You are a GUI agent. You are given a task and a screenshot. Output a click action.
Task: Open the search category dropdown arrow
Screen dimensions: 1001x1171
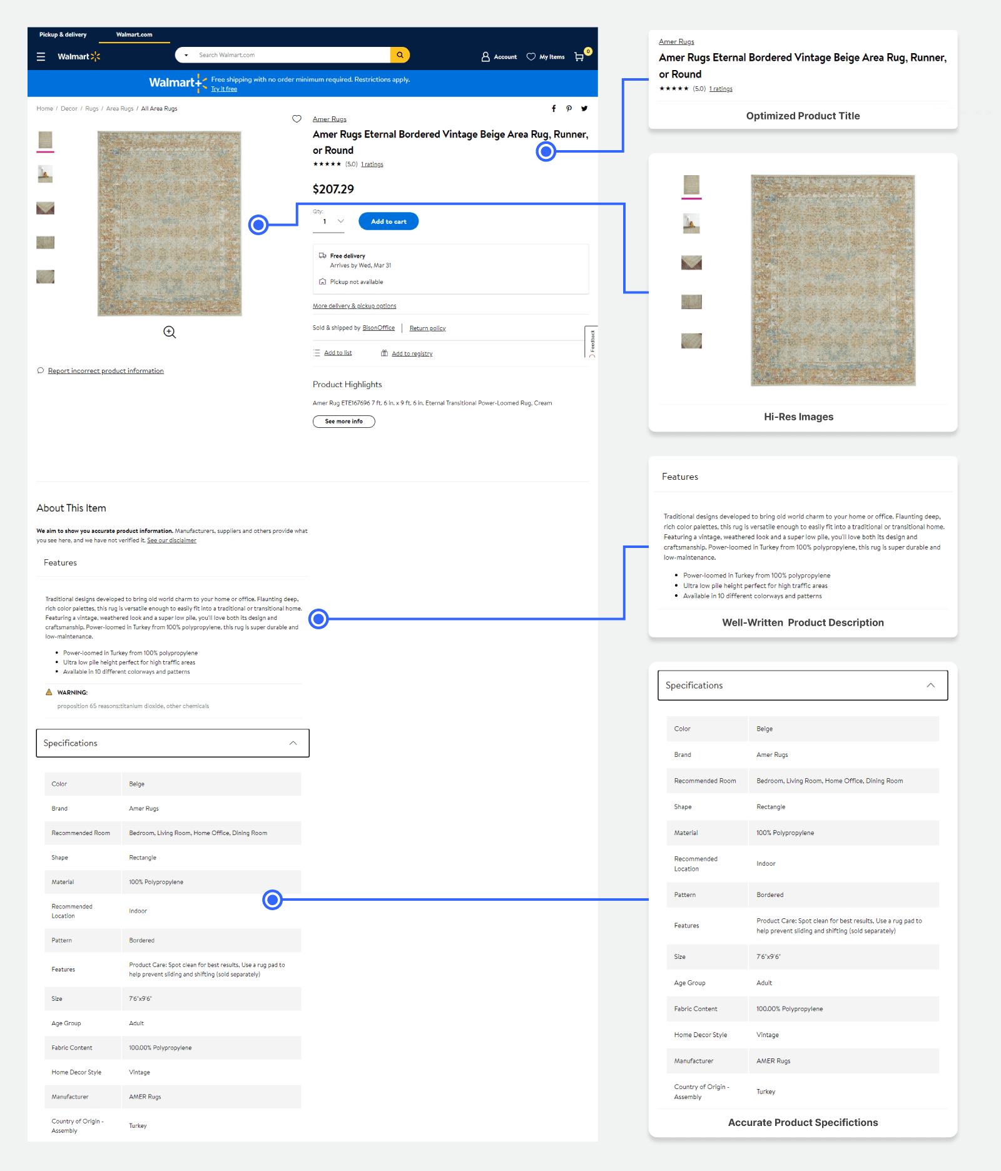(186, 55)
